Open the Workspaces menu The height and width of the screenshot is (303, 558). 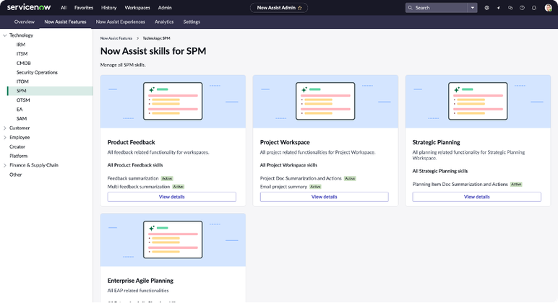(x=137, y=7)
